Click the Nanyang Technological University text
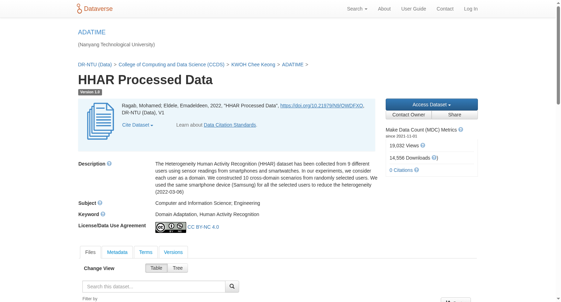 click(x=116, y=45)
